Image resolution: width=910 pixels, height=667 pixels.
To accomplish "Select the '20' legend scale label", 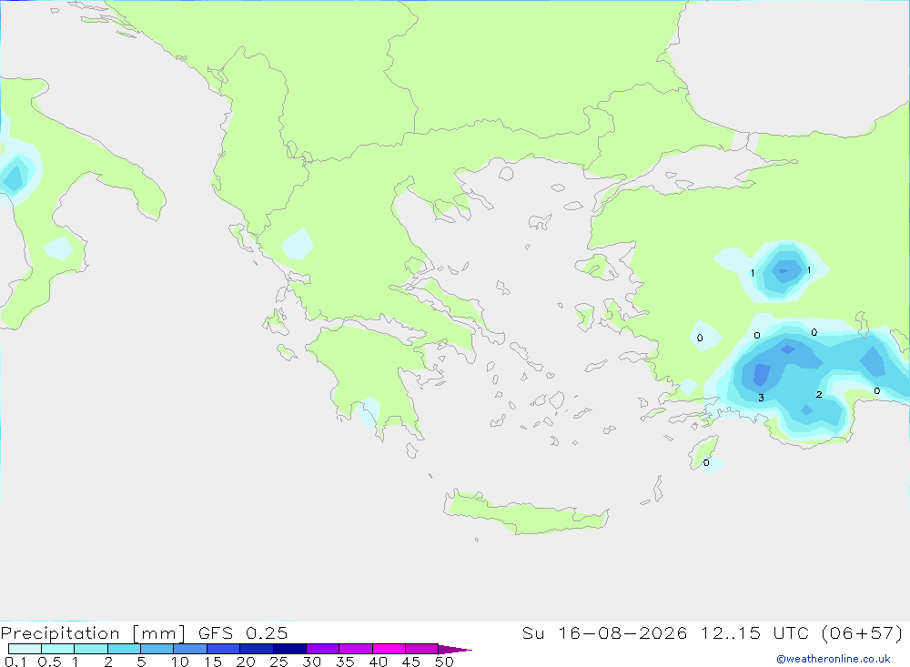I will [x=246, y=662].
